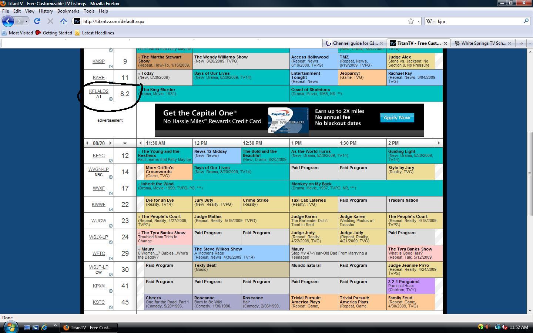Image resolution: width=533 pixels, height=333 pixels.
Task: Click the search magnifier icon
Action: 526,21
